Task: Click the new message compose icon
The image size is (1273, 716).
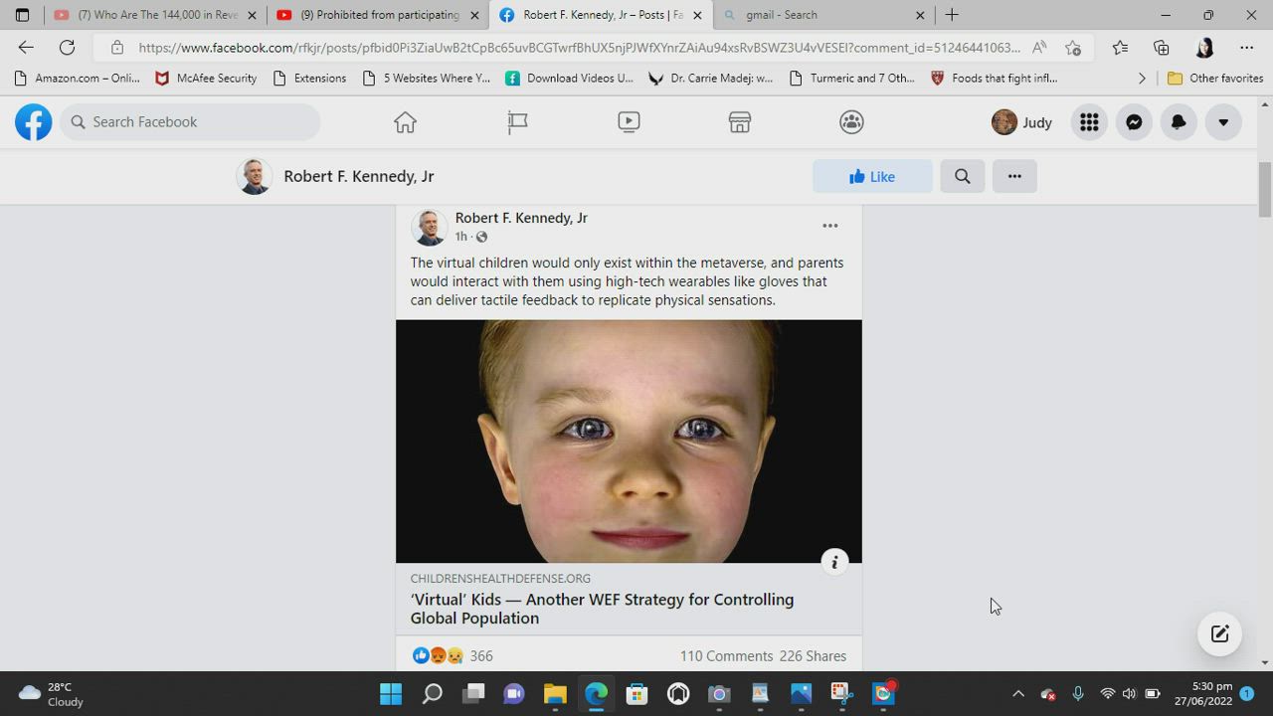Action: 1219,634
